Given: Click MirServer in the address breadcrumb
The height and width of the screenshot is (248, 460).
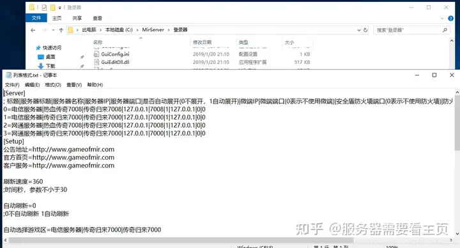Looking at the screenshot, I should click(153, 29).
